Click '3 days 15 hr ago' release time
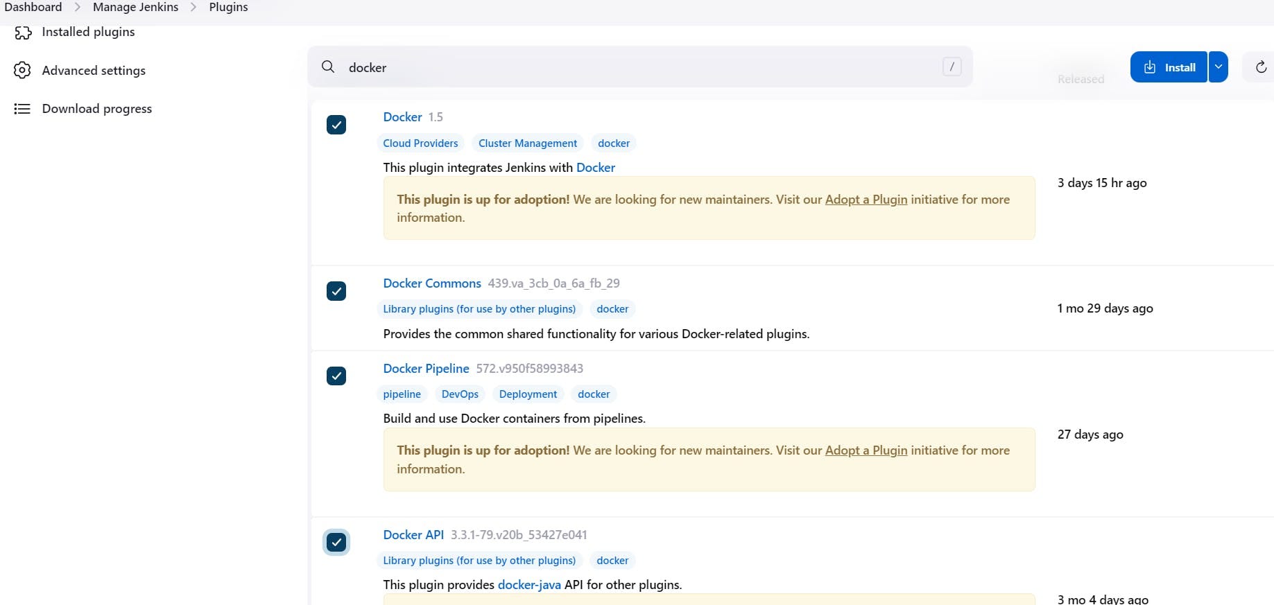Image resolution: width=1274 pixels, height=605 pixels. [x=1102, y=183]
